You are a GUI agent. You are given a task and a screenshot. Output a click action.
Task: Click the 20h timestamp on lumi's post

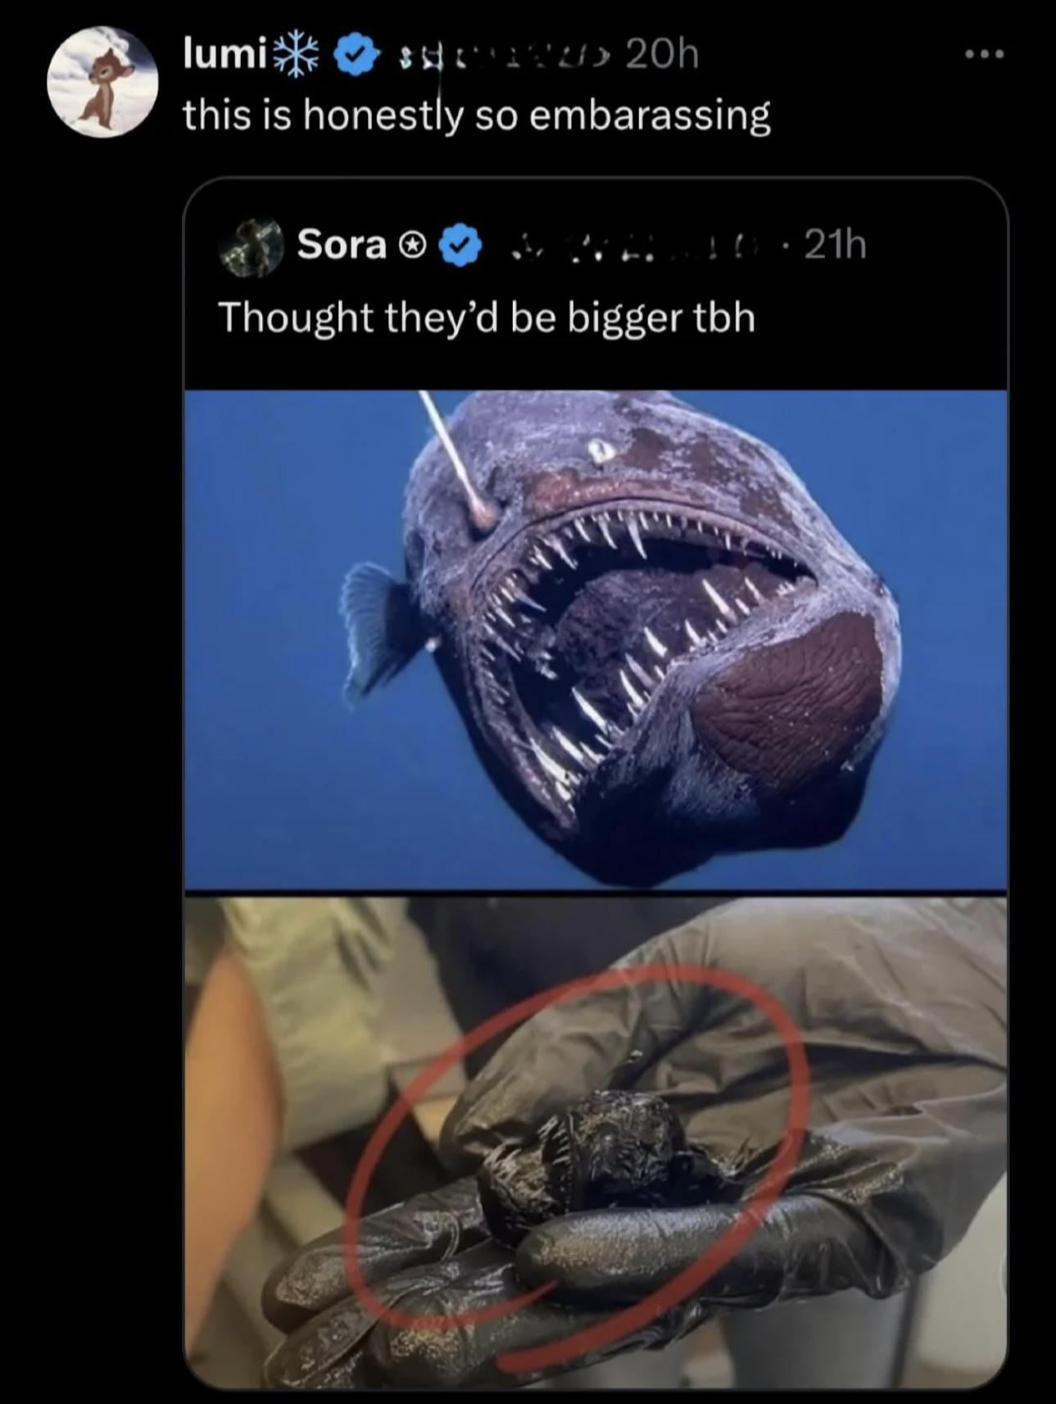pos(662,55)
